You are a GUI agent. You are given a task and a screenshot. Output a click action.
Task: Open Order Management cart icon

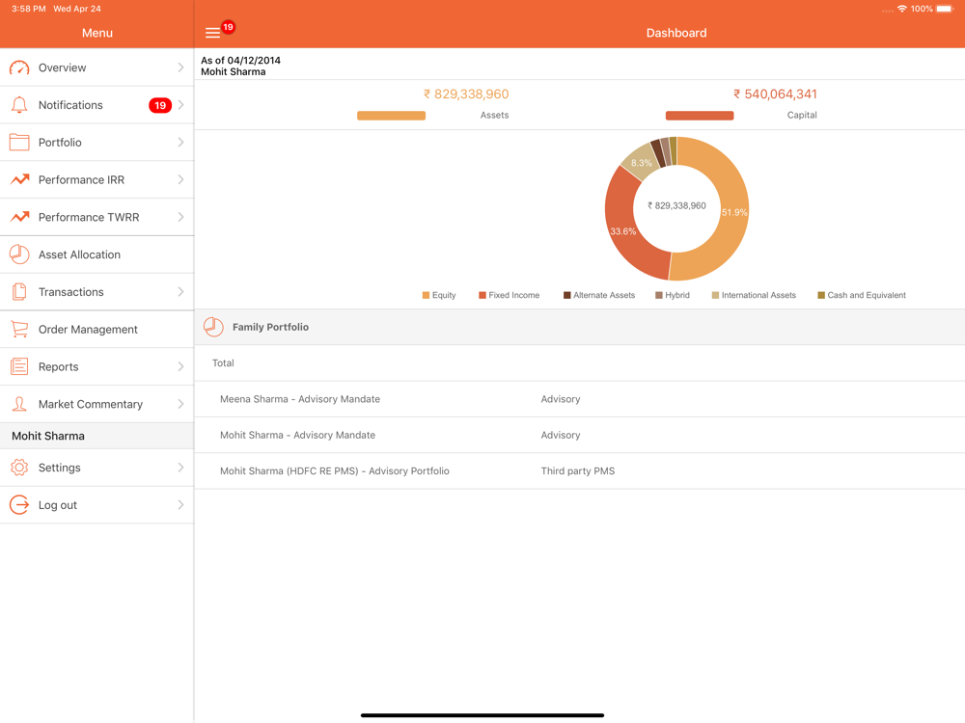pyautogui.click(x=19, y=330)
